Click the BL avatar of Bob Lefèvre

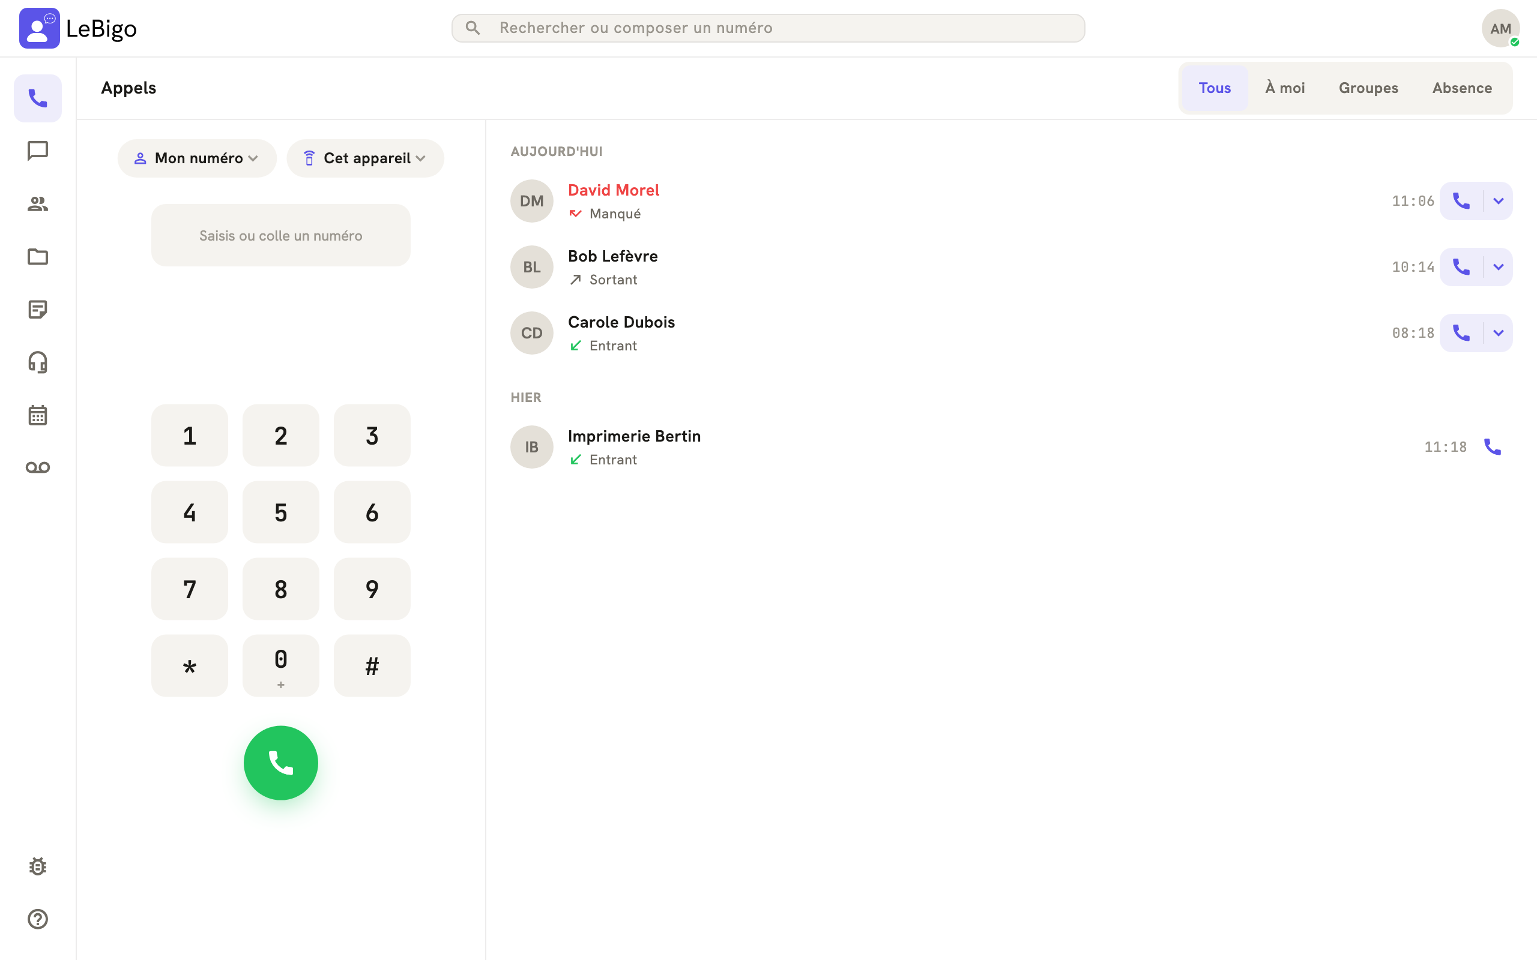point(531,266)
